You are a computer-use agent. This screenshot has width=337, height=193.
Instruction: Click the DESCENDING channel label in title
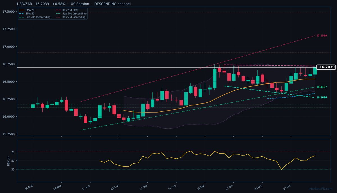112,4
